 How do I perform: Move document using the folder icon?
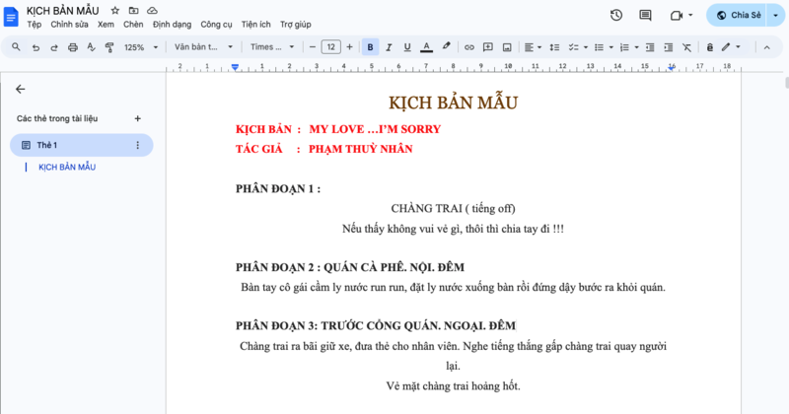(x=133, y=10)
